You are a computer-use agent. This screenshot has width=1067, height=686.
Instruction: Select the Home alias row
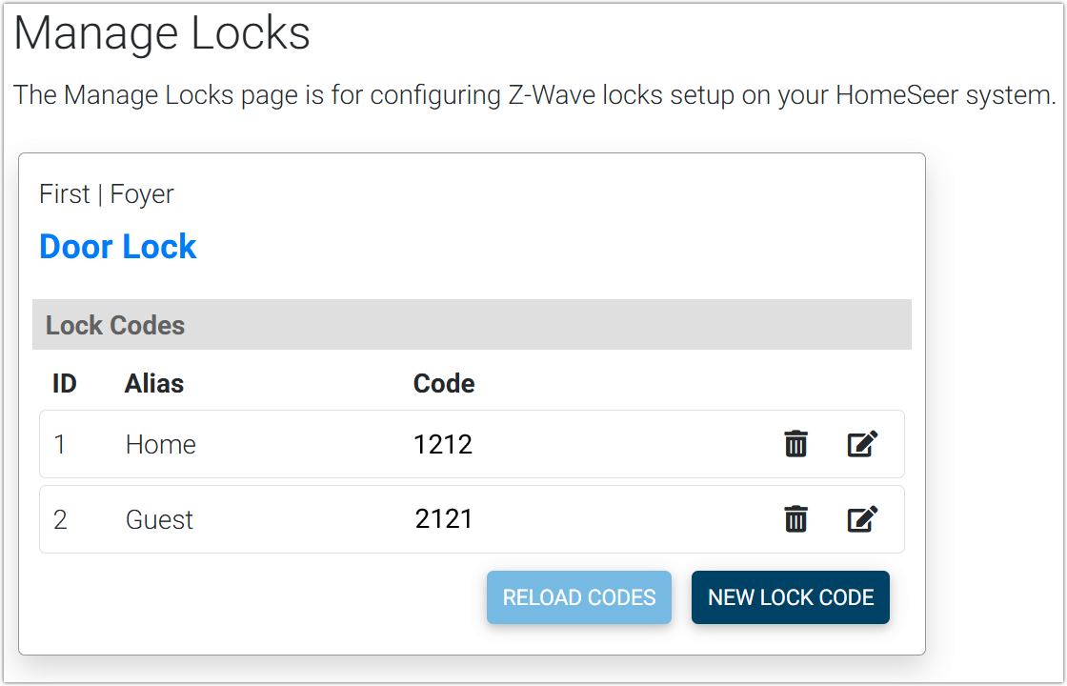coord(161,445)
